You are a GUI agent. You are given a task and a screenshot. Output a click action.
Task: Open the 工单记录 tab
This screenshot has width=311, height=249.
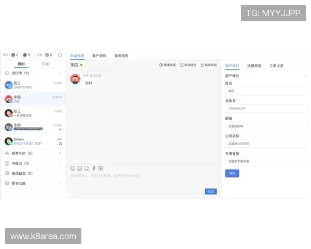pyautogui.click(x=276, y=66)
